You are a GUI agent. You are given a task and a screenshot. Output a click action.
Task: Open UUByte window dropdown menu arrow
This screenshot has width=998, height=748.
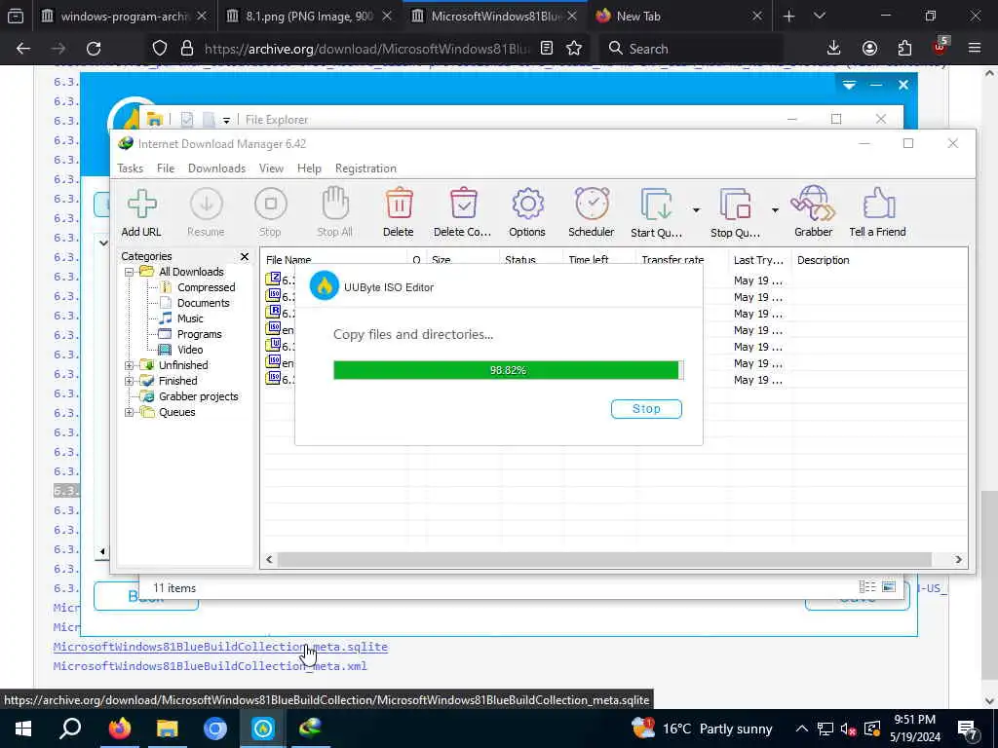coord(849,85)
